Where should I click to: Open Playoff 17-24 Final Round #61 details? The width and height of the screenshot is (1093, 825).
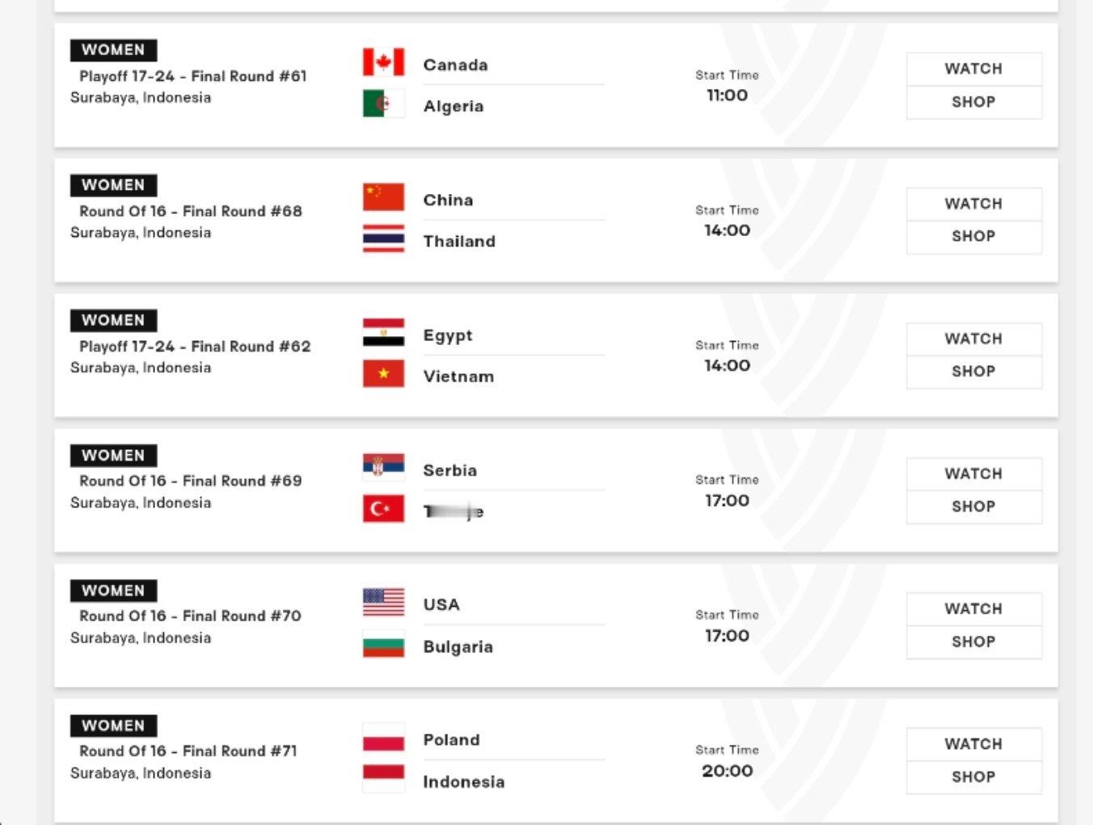click(193, 76)
